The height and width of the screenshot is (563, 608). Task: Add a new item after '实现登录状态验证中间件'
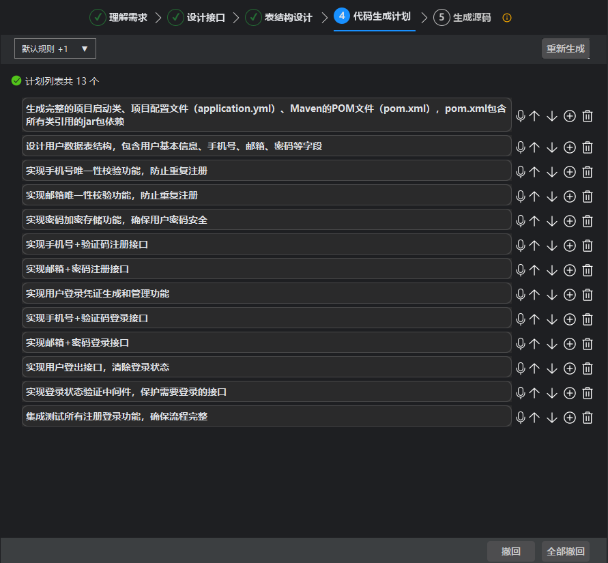point(570,393)
